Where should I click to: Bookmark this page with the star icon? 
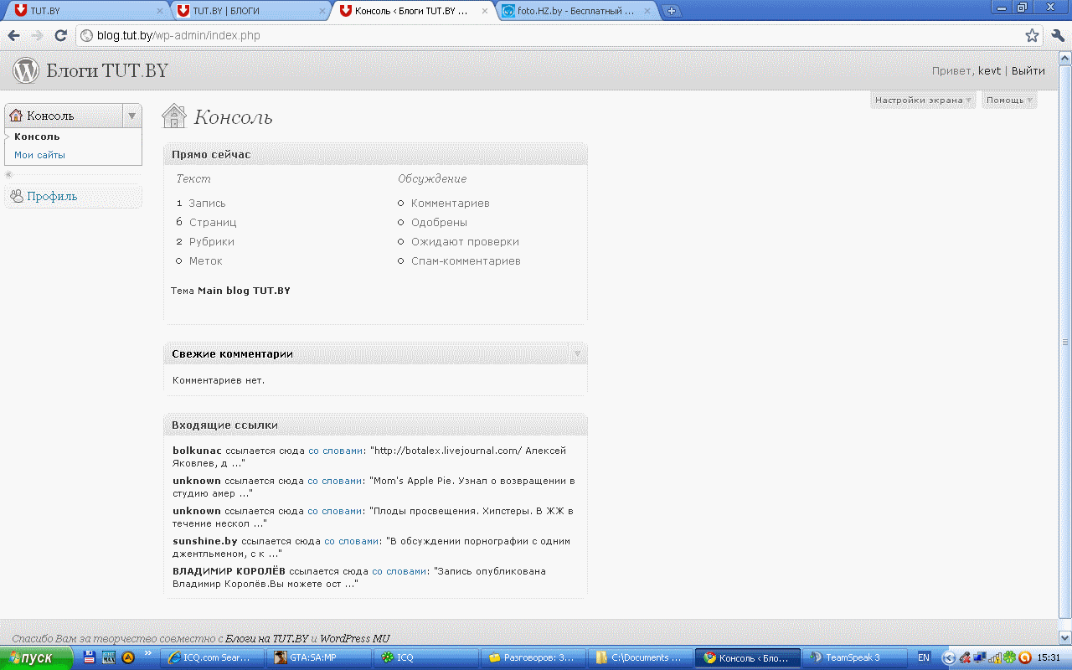click(1032, 36)
